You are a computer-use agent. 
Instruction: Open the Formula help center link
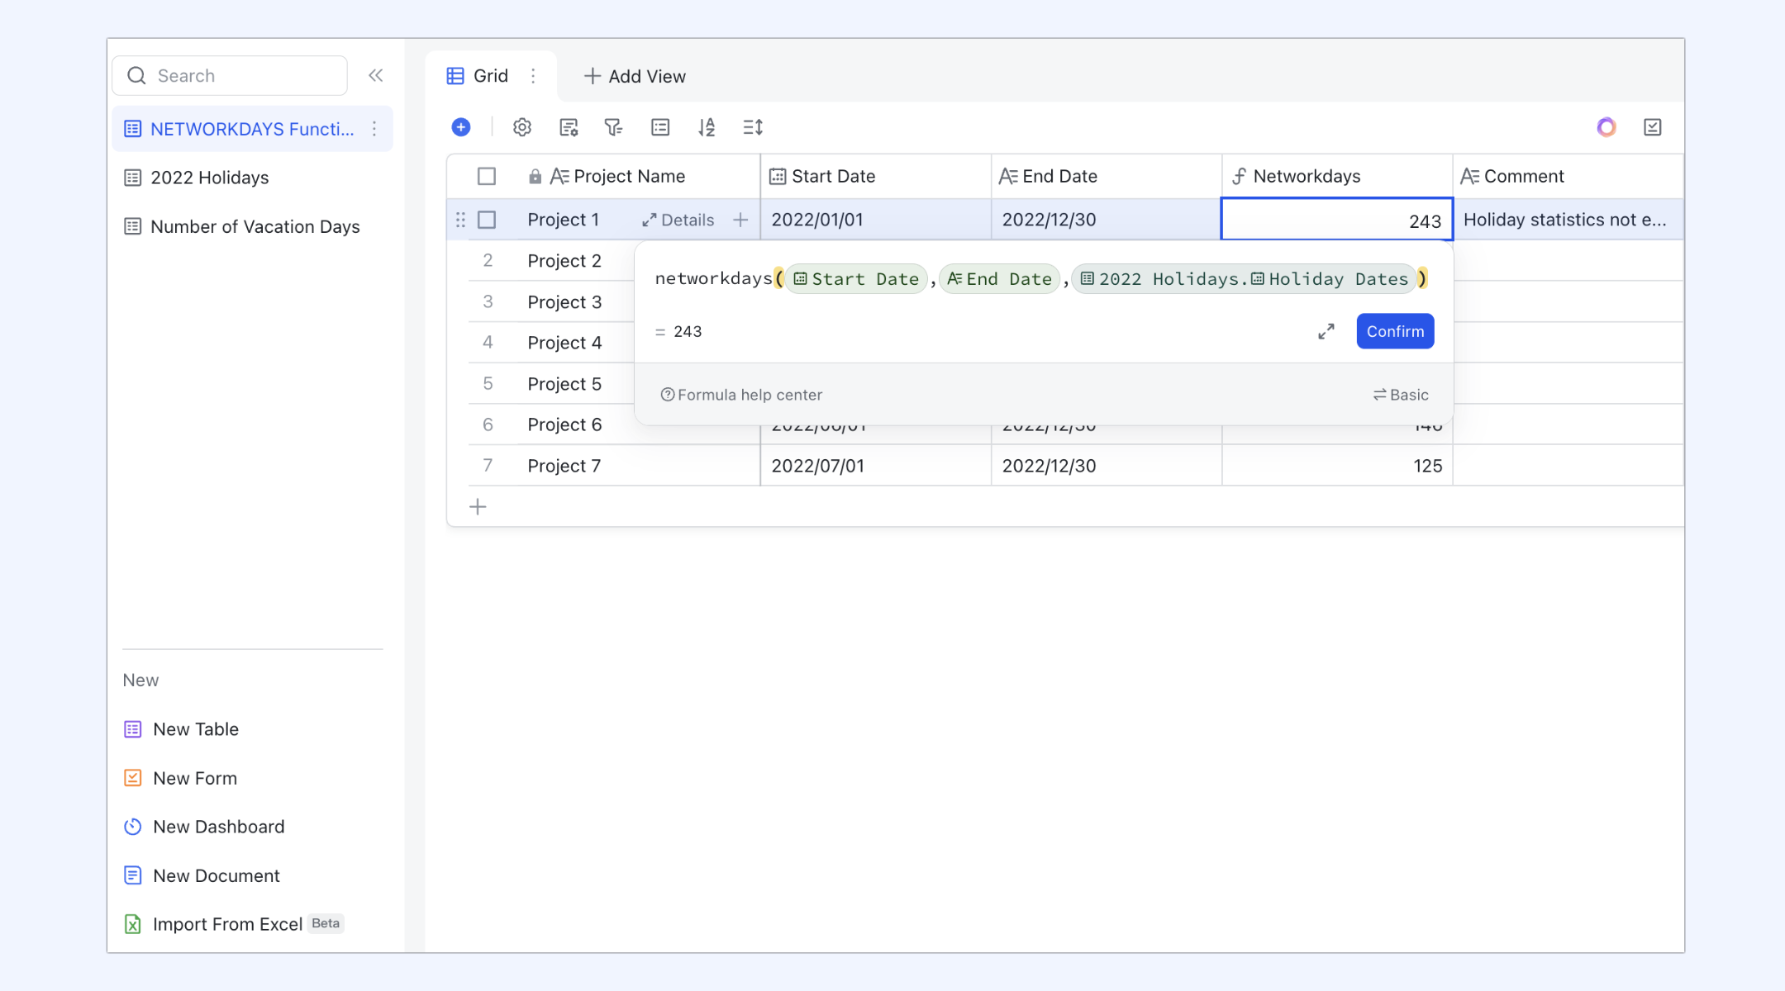741,395
